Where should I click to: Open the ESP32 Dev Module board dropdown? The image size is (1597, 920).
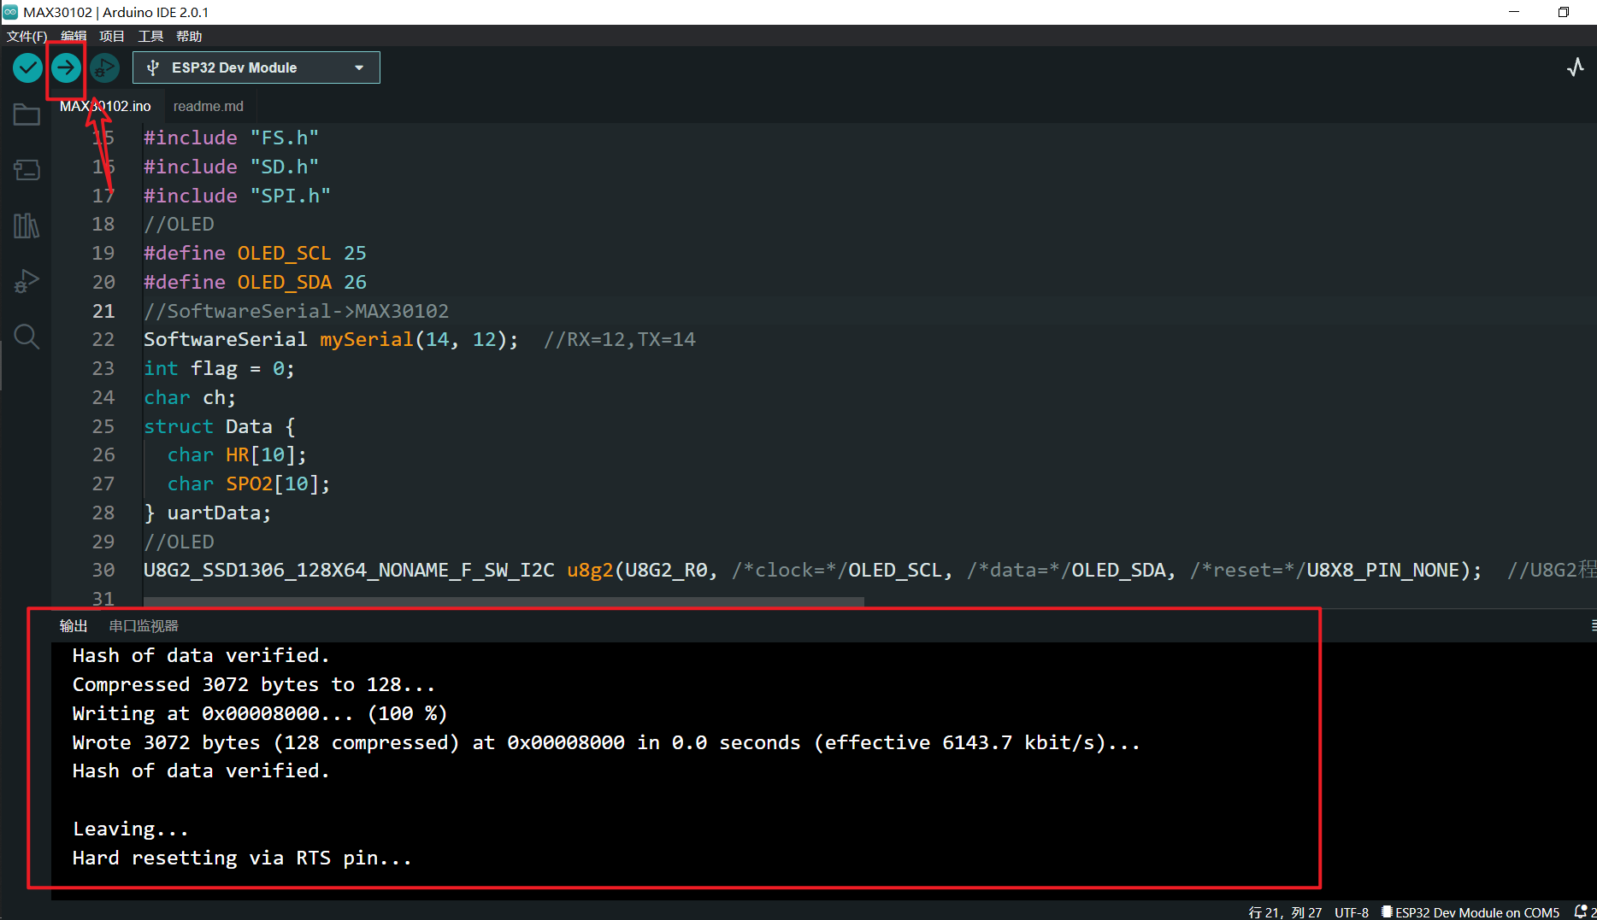click(x=256, y=67)
